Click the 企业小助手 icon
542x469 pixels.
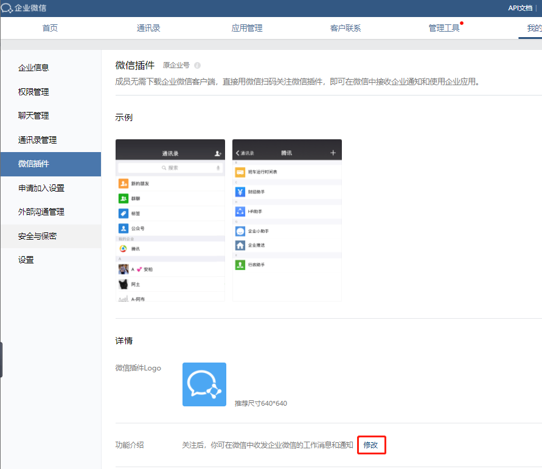[x=240, y=231]
